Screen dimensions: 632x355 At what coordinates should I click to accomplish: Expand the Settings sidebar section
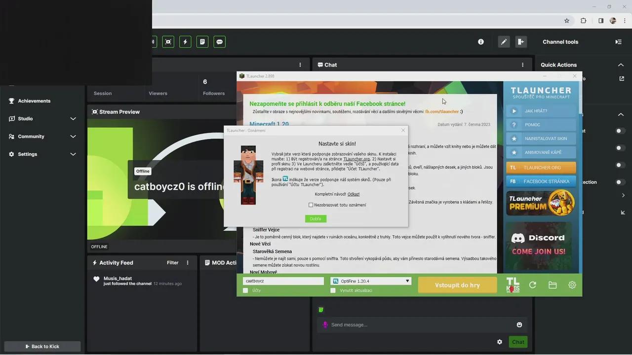(x=73, y=154)
